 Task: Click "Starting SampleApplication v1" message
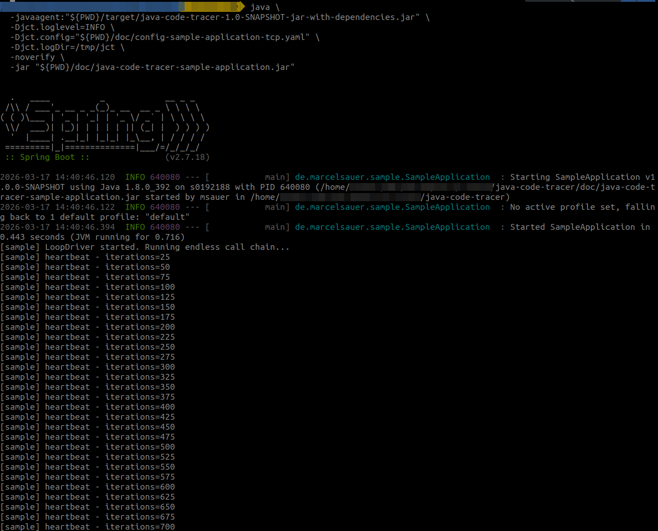pyautogui.click(x=583, y=177)
